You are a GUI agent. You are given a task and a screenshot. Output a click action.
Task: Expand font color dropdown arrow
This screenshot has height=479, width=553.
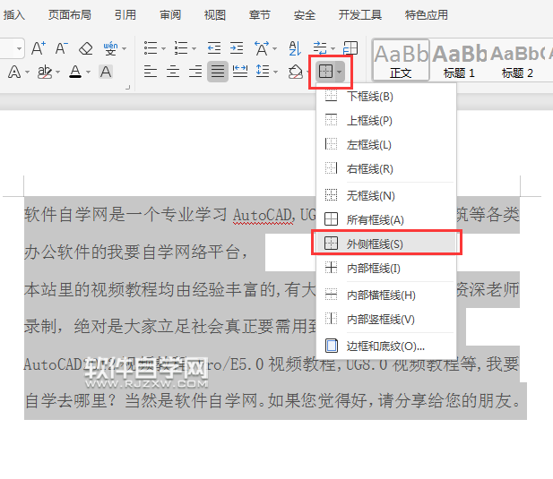[x=88, y=73]
